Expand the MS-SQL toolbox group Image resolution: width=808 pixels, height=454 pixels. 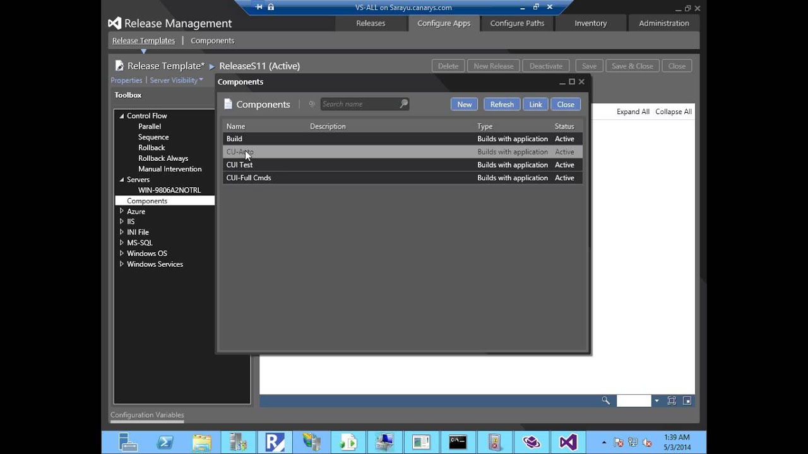click(122, 243)
